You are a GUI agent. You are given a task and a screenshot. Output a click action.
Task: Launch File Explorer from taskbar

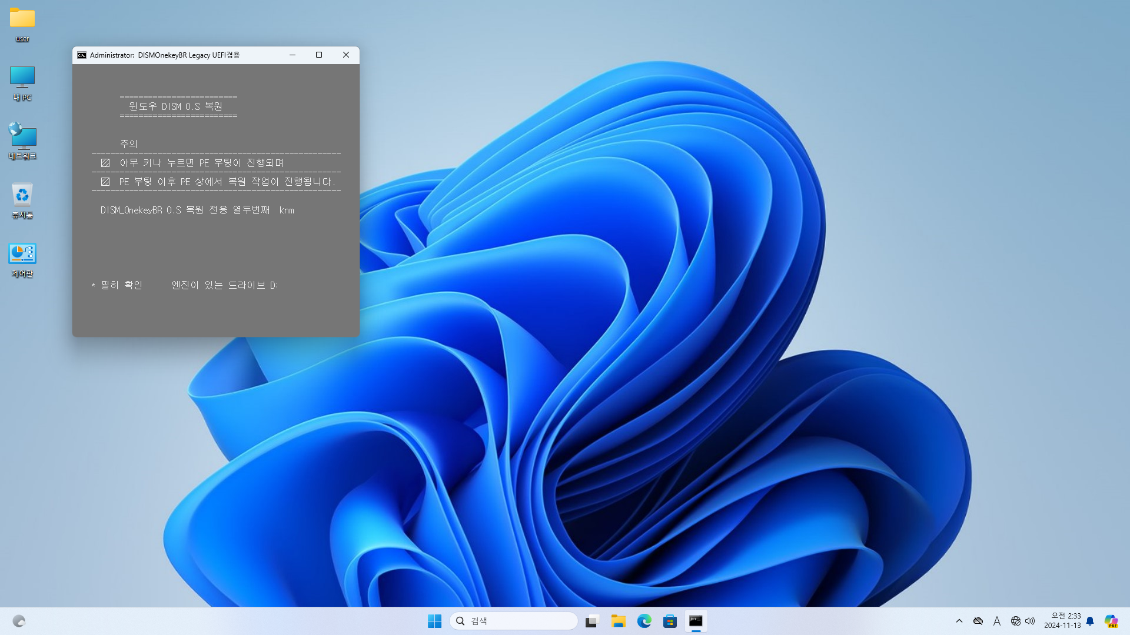click(x=618, y=621)
